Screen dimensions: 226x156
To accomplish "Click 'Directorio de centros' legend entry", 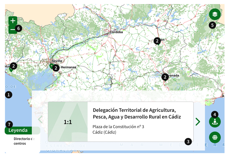I will 24,141.
